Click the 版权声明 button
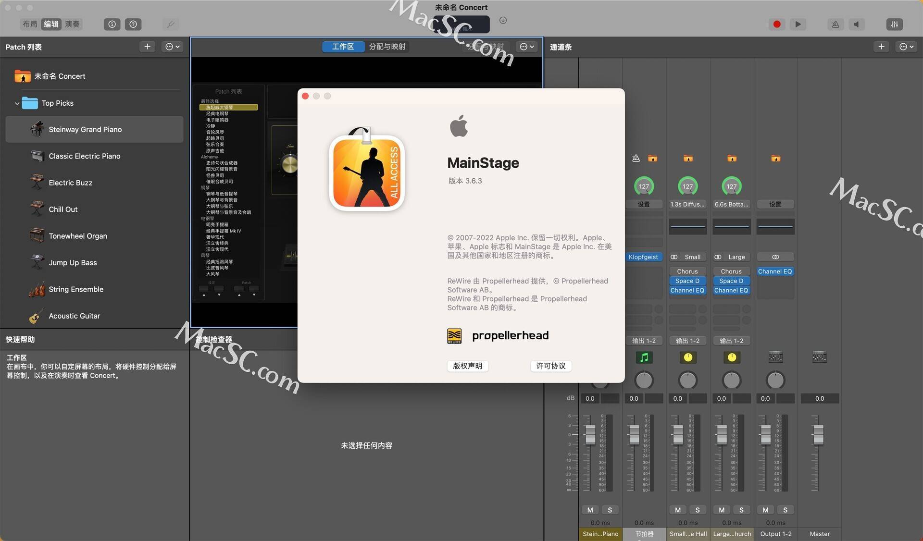This screenshot has height=541, width=923. (467, 366)
